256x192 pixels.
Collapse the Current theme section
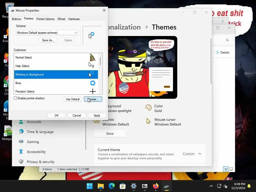200,154
